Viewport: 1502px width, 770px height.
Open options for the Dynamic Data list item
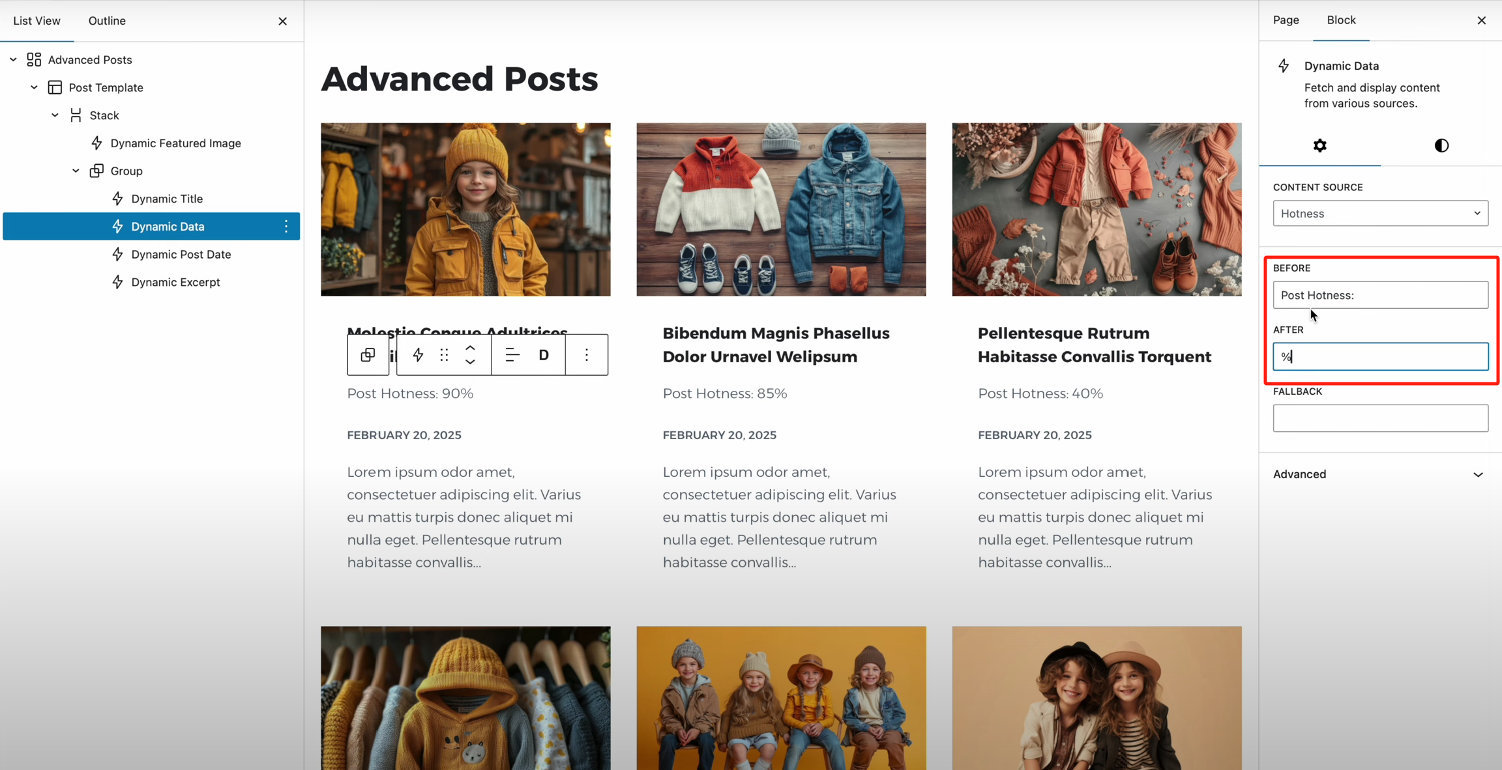(286, 227)
